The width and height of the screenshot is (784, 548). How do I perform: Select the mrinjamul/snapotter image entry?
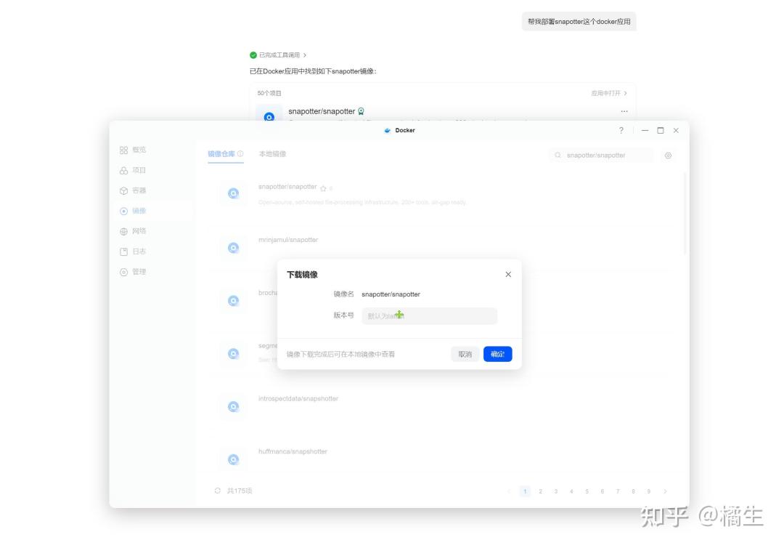288,240
